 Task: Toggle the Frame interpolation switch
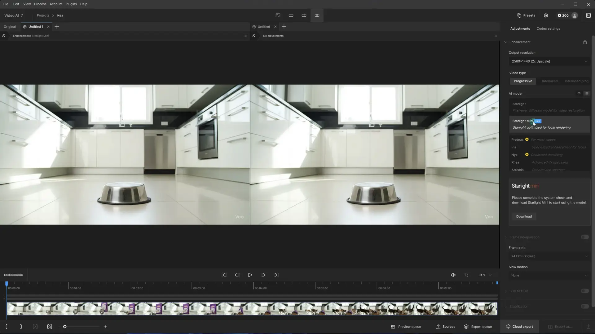pyautogui.click(x=584, y=237)
